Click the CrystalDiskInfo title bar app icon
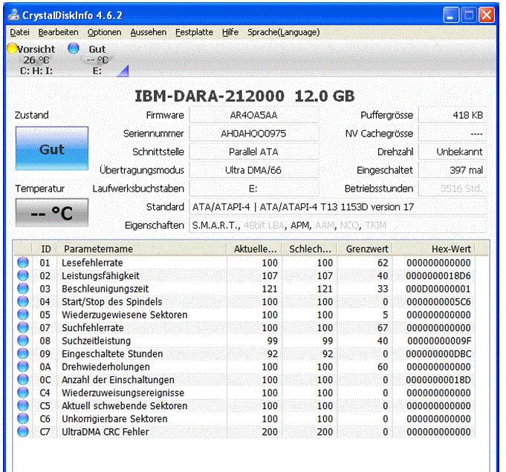The height and width of the screenshot is (472, 506). (x=13, y=14)
